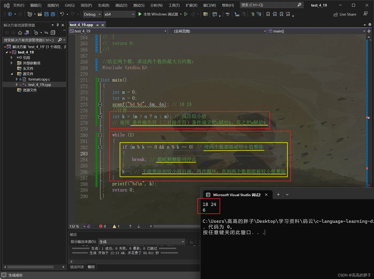
Task: Open the 生成(B) menu
Action: [104, 5]
